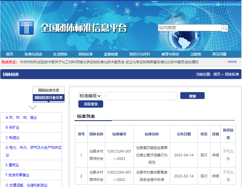242x187 pixels.
Task: Open 详细 for T/XCCSXH 001—2023
Action: pyautogui.click(x=215, y=155)
